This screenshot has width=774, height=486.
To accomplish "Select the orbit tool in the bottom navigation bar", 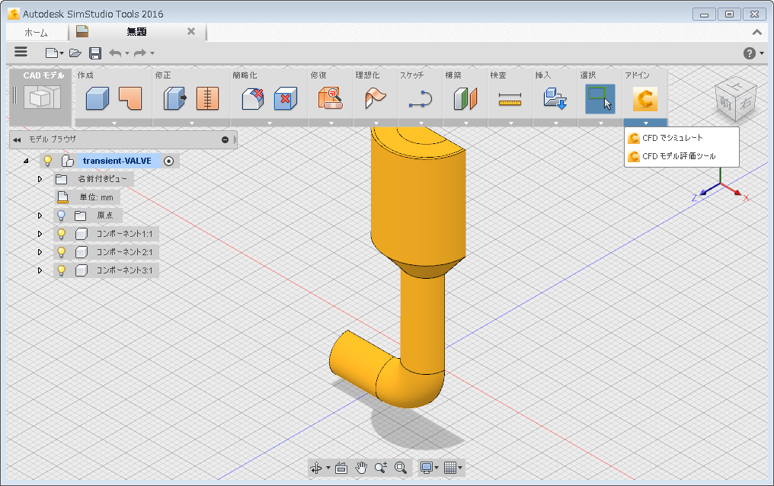I will point(316,467).
